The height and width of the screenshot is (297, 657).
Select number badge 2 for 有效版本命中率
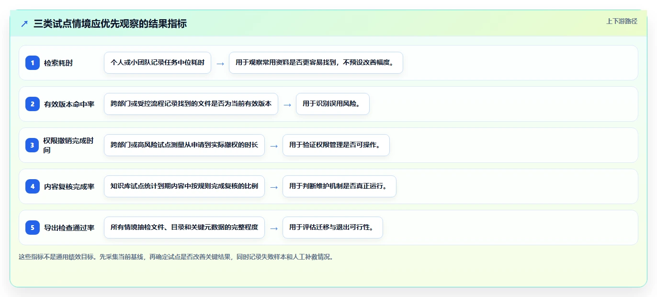click(33, 104)
